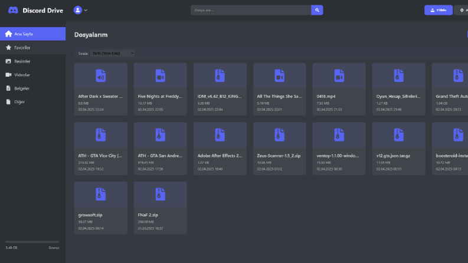Click the archive icon of Adobe After Effects
Screen dimensions: 468x263
click(x=220, y=135)
